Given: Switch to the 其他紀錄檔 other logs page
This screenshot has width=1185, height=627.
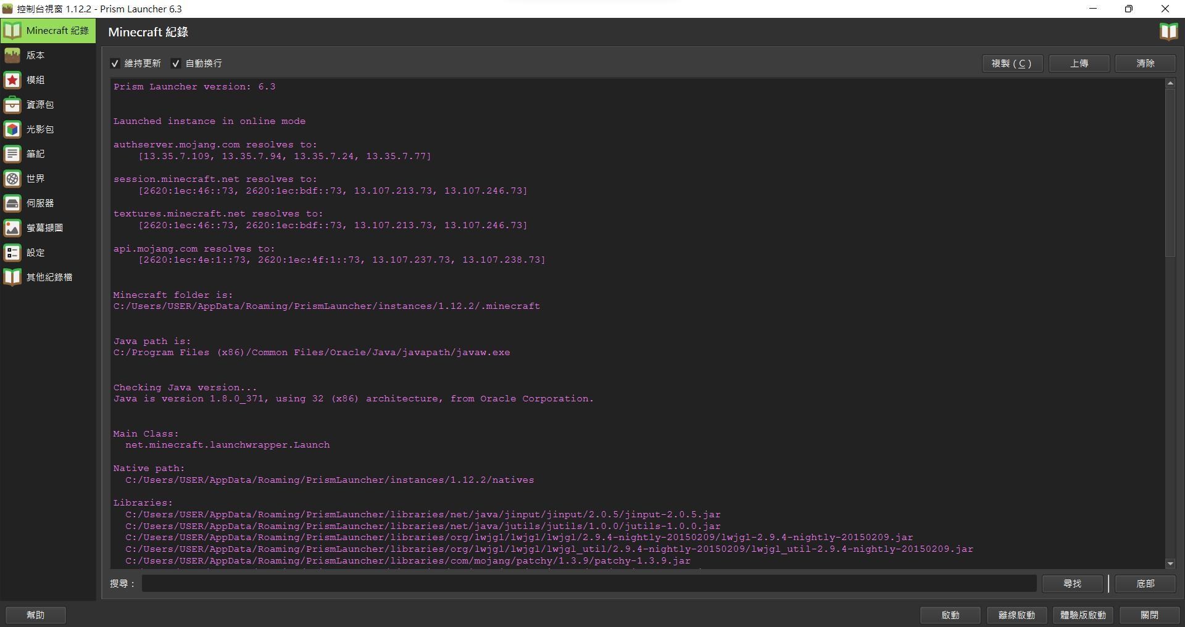Looking at the screenshot, I should pos(49,277).
